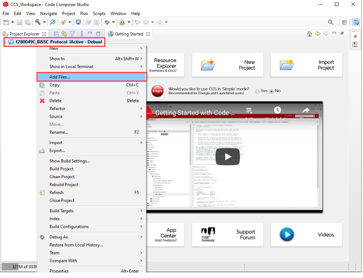Go to Getting Started home icon

[x=310, y=34]
